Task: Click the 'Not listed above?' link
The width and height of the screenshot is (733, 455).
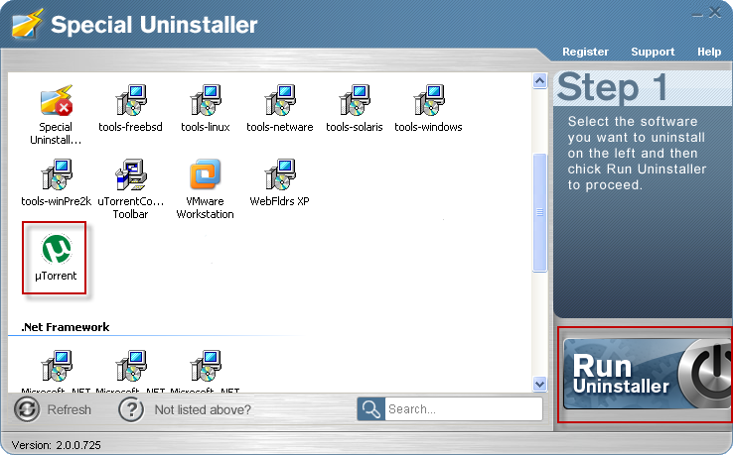Action: [203, 409]
